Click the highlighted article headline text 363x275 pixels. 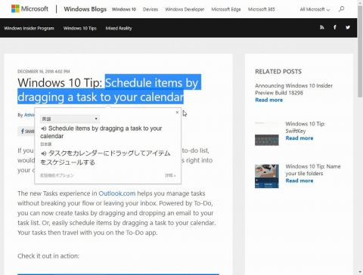tap(109, 90)
